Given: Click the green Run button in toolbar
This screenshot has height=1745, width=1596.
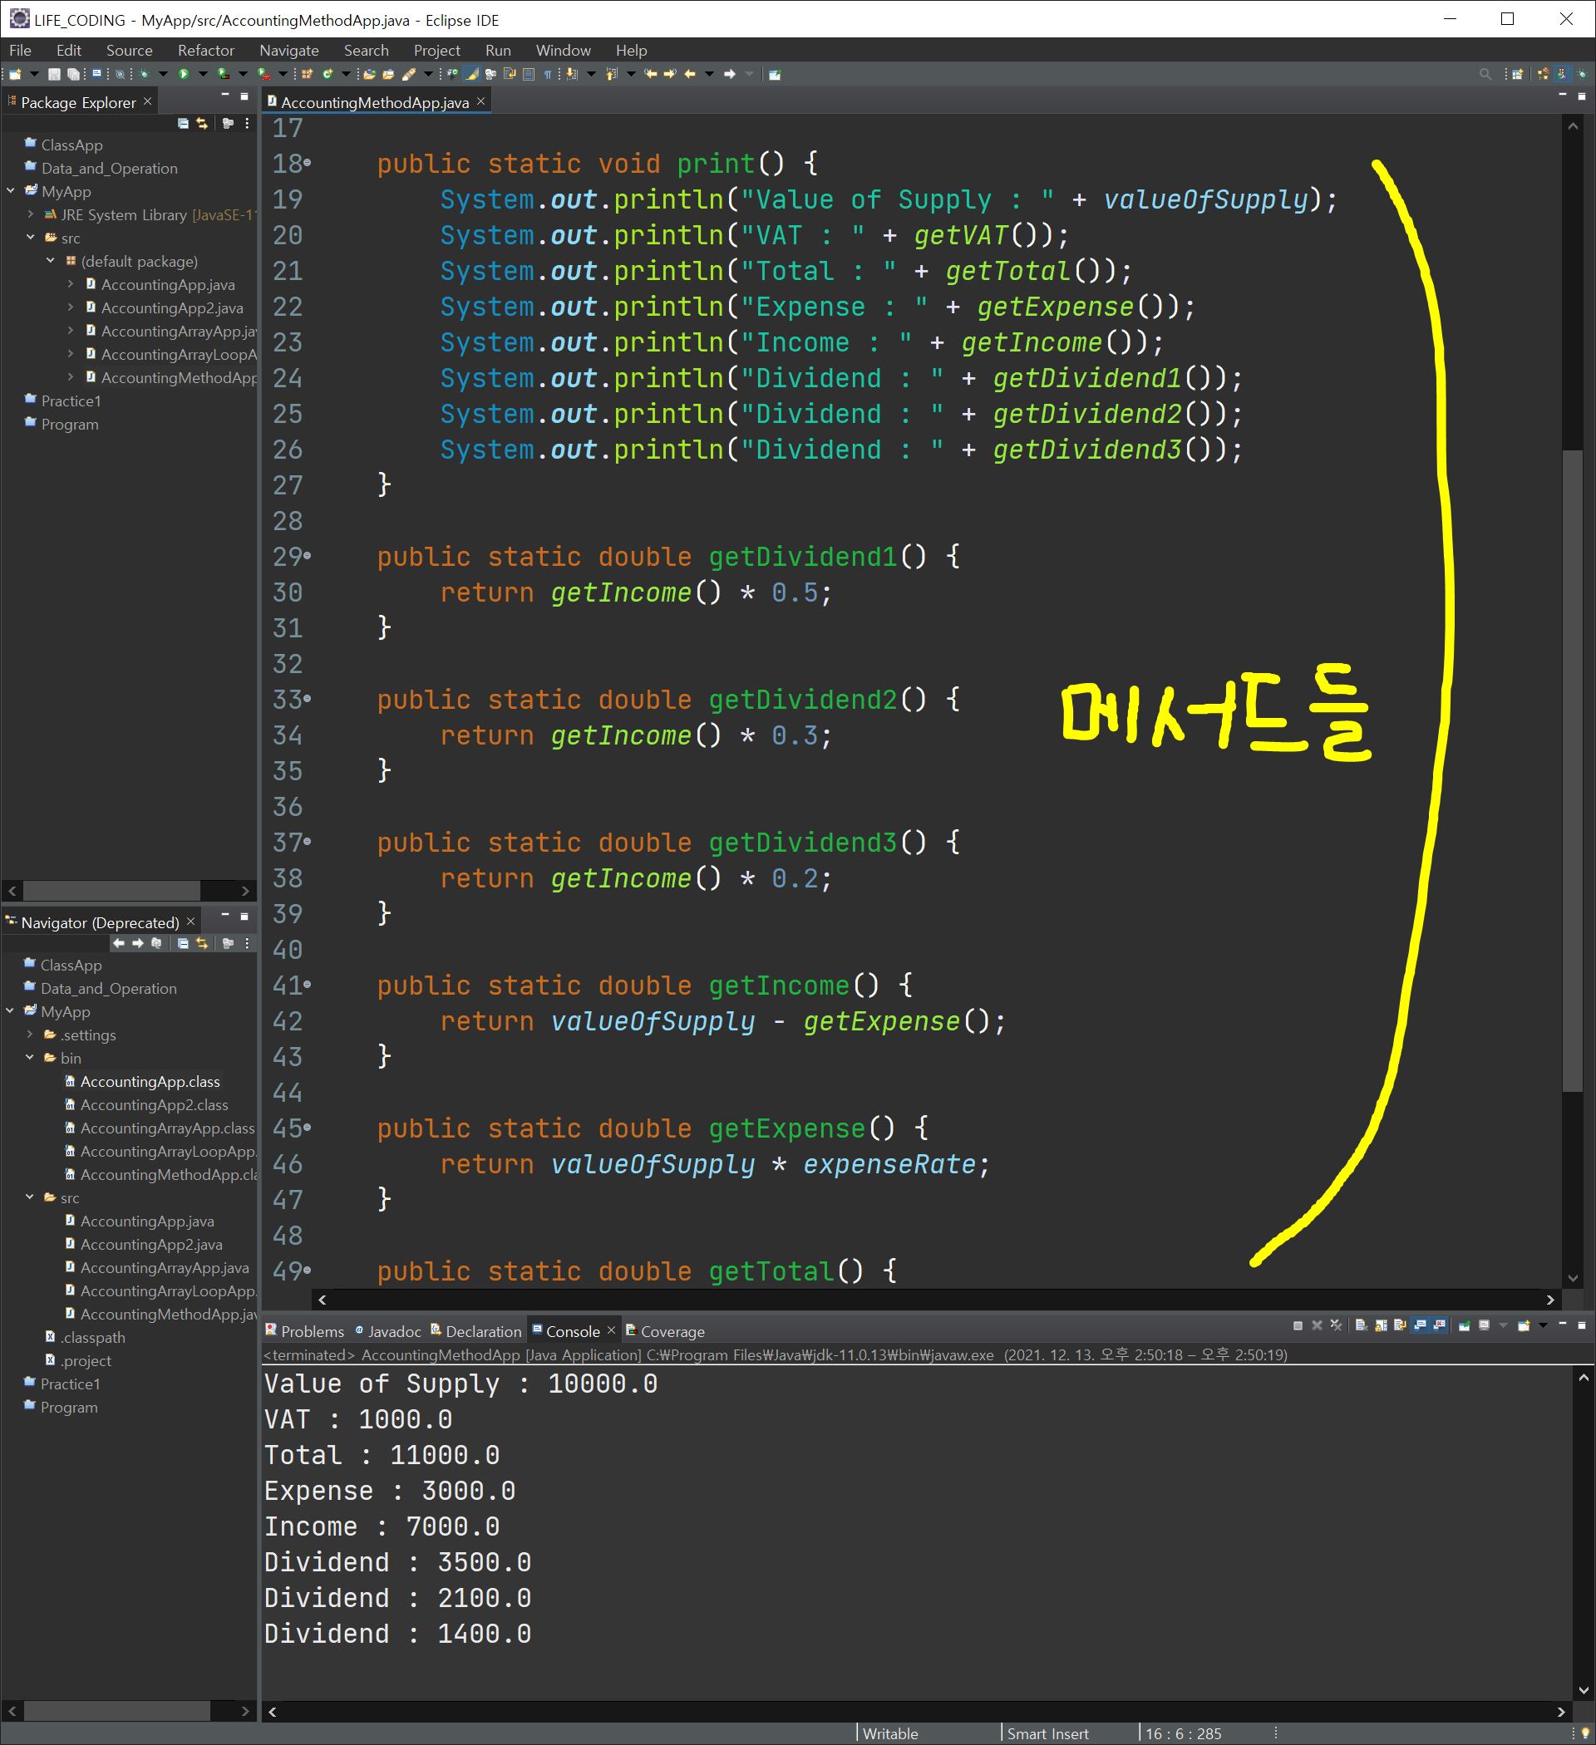Looking at the screenshot, I should coord(184,75).
